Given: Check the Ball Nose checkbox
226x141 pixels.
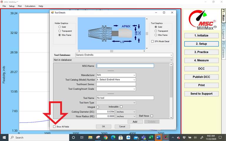Looking at the screenshot, I should click(152, 116).
